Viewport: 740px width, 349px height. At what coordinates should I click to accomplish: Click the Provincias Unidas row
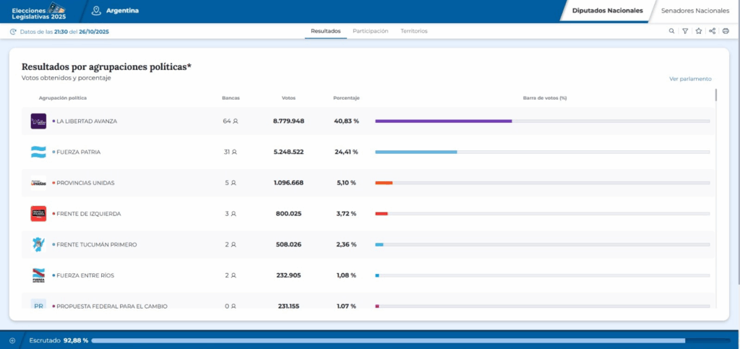pyautogui.click(x=369, y=183)
